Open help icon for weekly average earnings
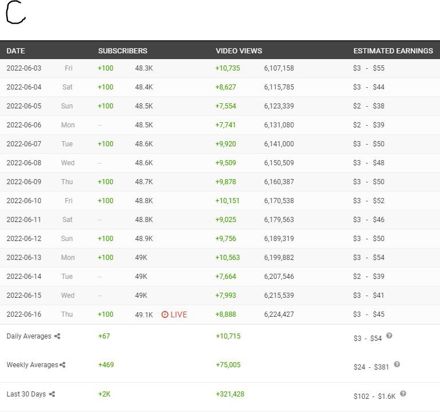 397,364
